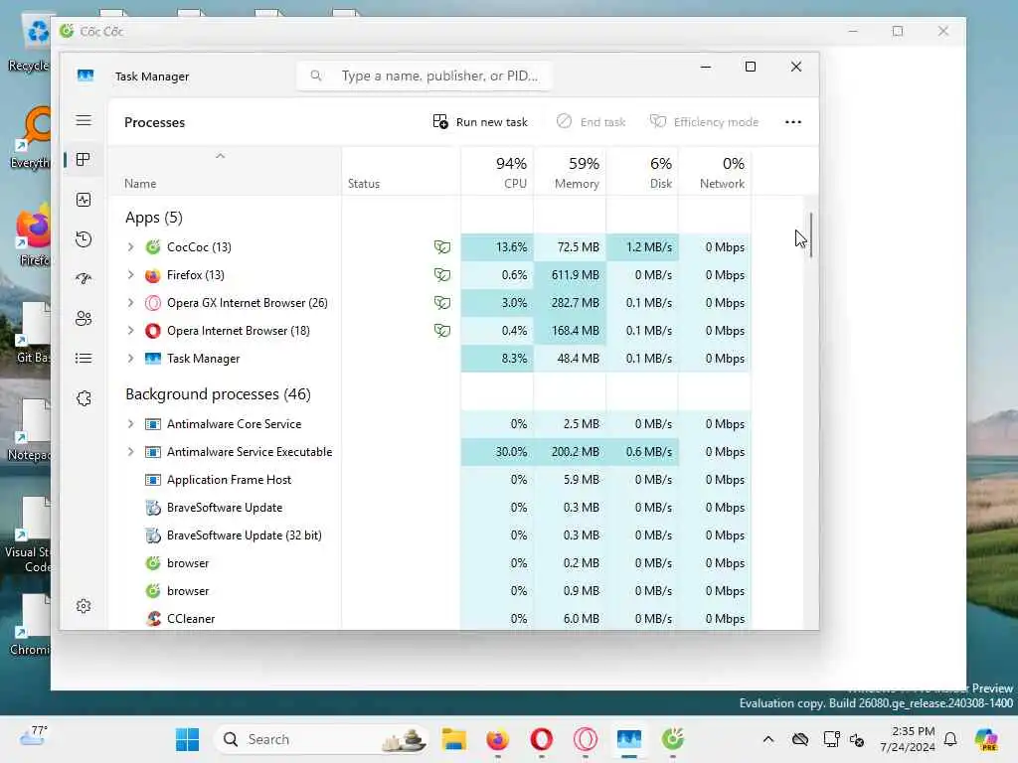Image resolution: width=1018 pixels, height=763 pixels.
Task: Click Windows Start button on taskbar
Action: 187,739
